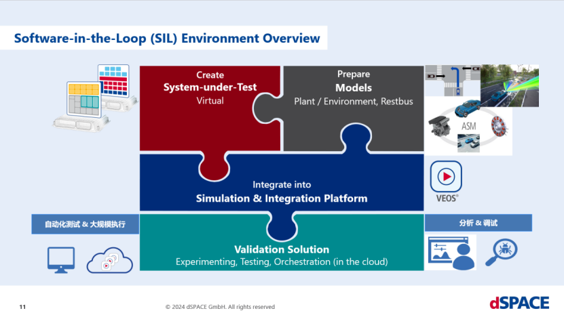The height and width of the screenshot is (317, 564).
Task: Click the 分析 & 调试 label
Action: tap(478, 222)
